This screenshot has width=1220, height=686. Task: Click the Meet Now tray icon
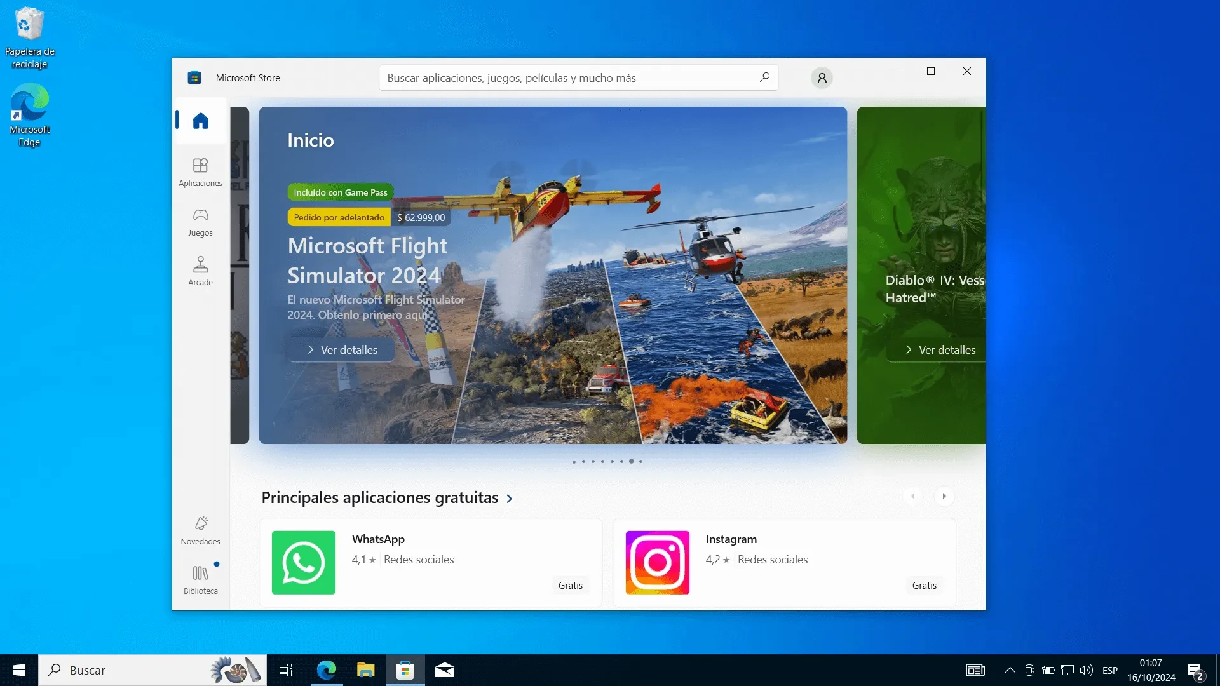pos(1029,670)
